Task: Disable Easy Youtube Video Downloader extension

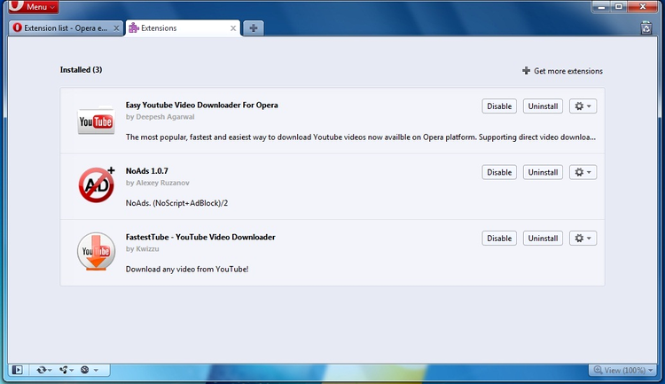Action: pos(499,106)
